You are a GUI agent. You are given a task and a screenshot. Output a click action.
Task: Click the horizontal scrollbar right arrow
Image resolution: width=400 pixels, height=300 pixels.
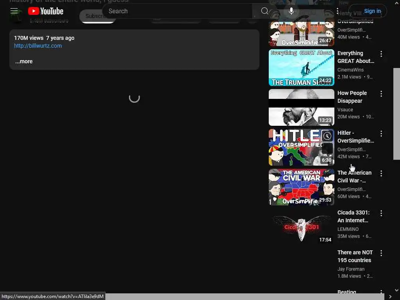click(390, 297)
